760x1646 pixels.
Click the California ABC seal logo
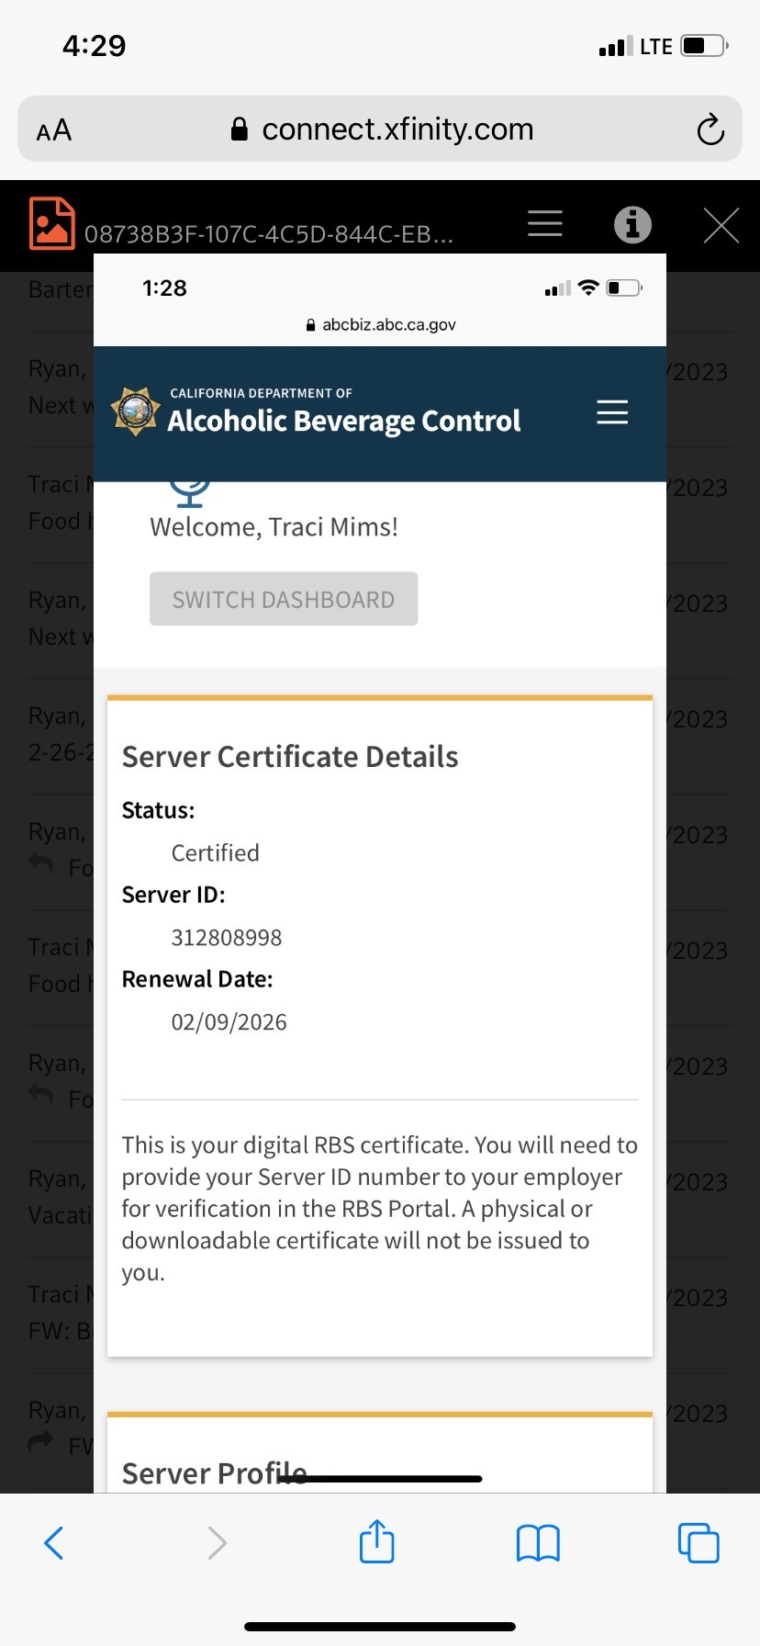click(136, 411)
